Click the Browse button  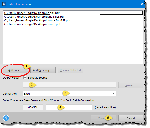[x=131, y=85]
